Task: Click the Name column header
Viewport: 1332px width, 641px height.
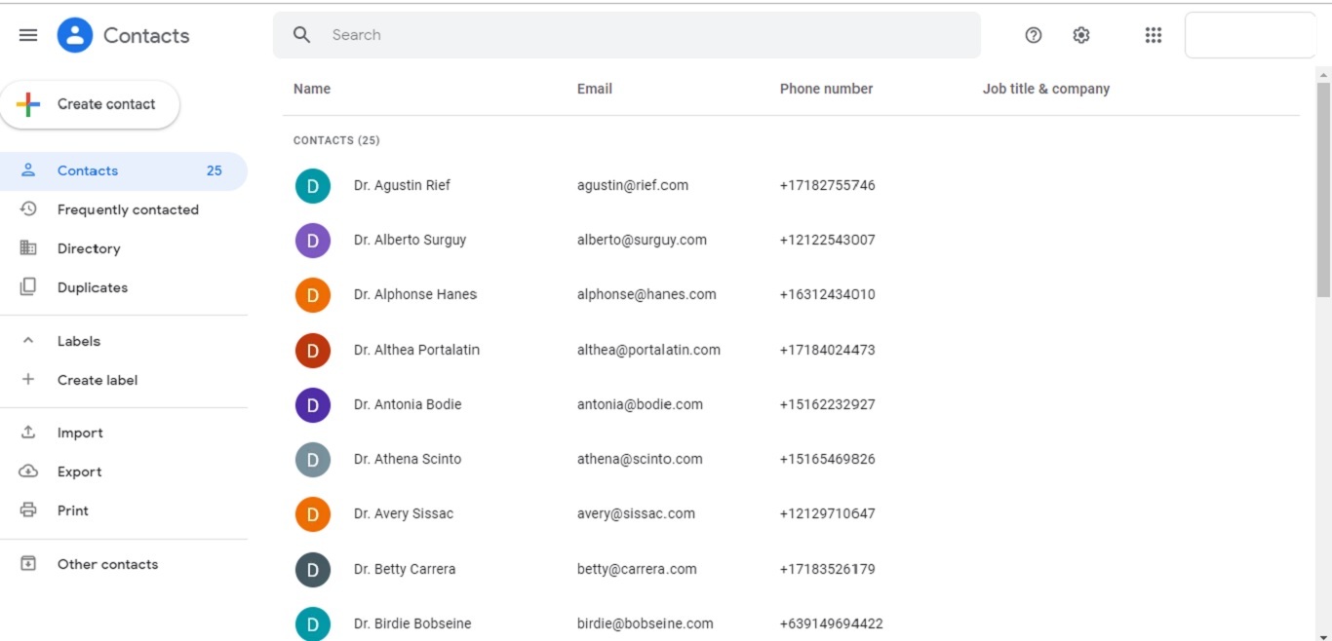Action: [x=312, y=89]
